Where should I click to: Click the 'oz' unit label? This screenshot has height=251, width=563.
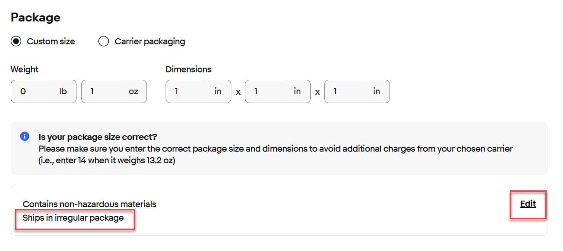tap(133, 91)
